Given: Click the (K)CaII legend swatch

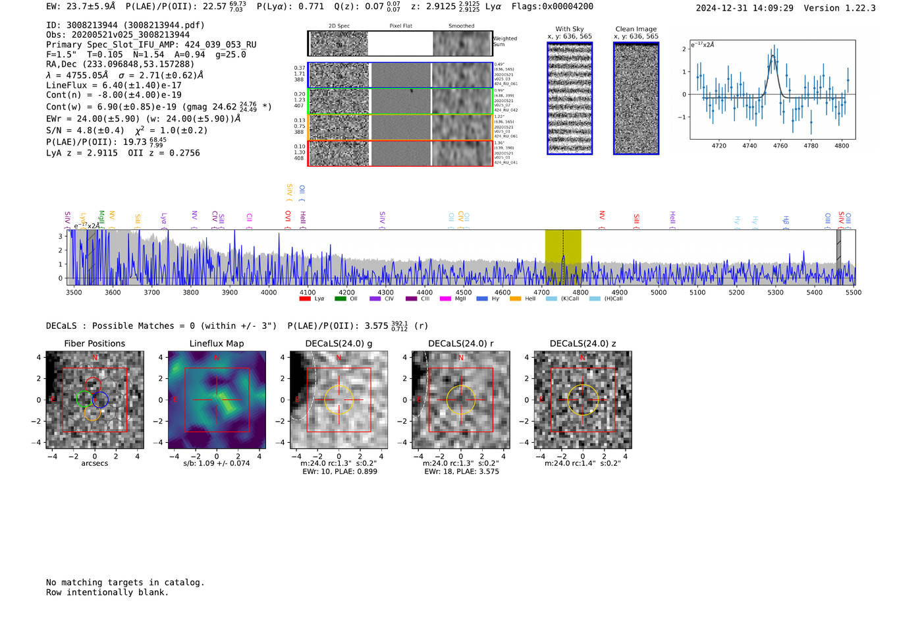Looking at the screenshot, I should (551, 299).
